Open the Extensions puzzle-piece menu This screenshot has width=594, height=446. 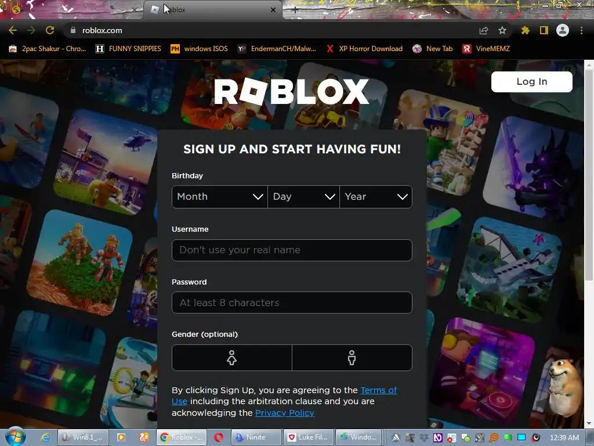click(525, 30)
